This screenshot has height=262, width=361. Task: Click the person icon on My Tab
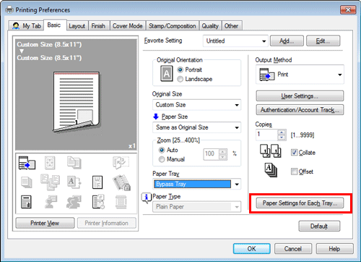16,26
